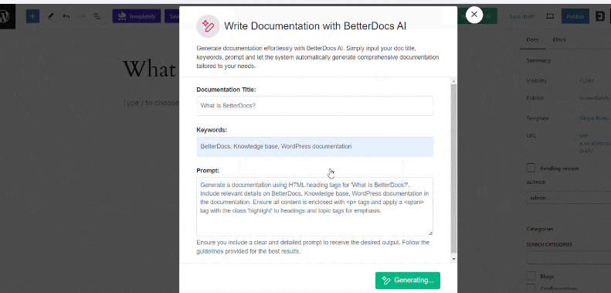Viewport: 611px width, 293px height.
Task: Click the dialog scrollbar down arrow
Action: (453, 259)
